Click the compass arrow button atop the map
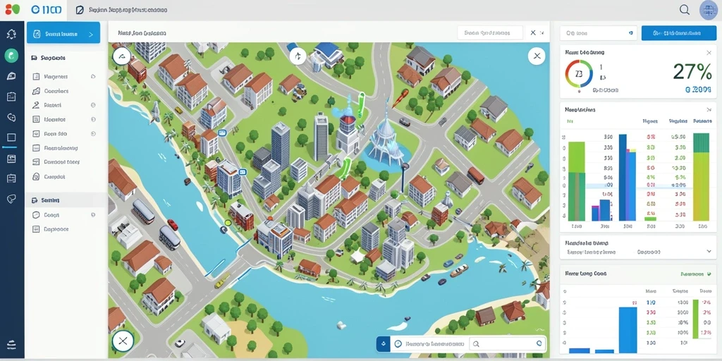This screenshot has width=722, height=361. click(298, 56)
